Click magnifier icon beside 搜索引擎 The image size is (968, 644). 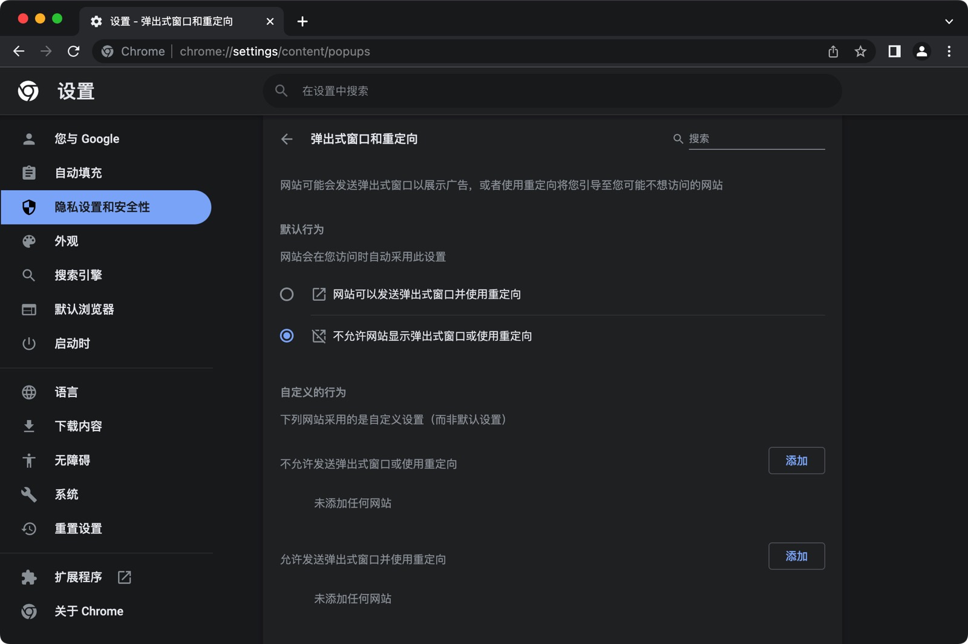[28, 275]
